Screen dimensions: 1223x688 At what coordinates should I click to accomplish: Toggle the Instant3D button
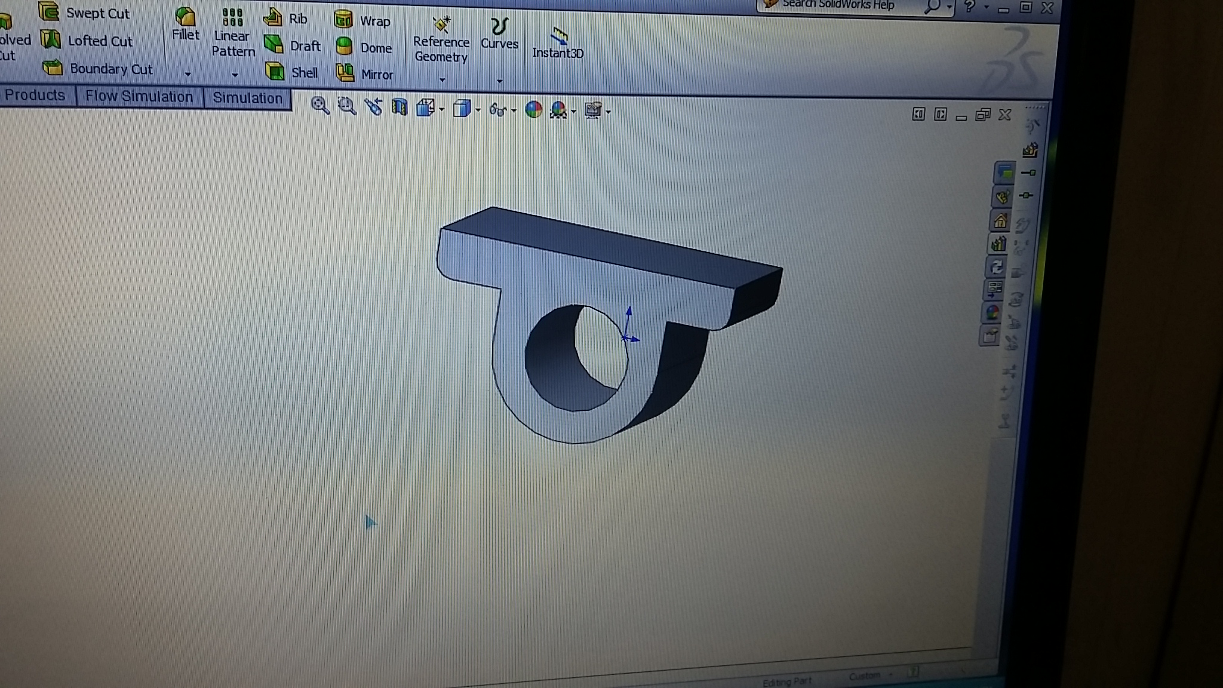[x=558, y=43]
